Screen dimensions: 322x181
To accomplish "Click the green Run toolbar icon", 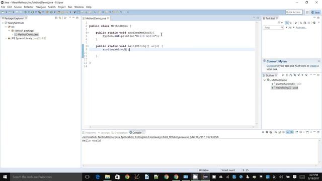I will (x=32, y=12).
